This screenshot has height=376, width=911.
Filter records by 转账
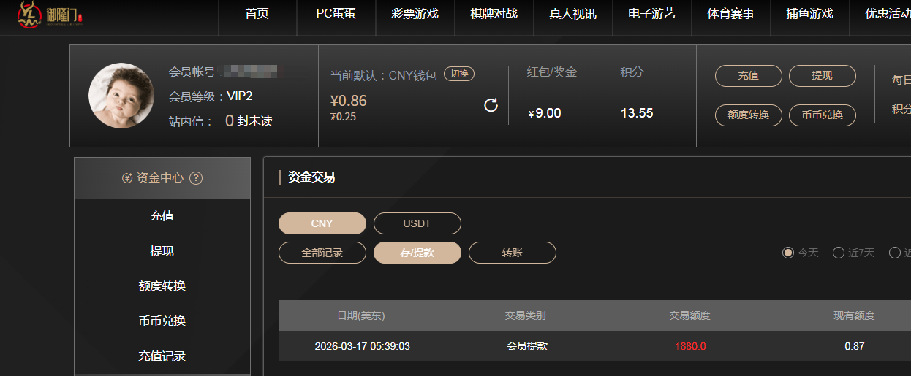click(x=512, y=253)
